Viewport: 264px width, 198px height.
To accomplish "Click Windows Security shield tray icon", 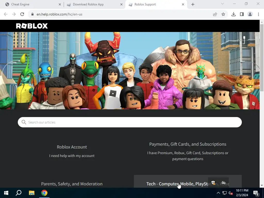I will pos(213,183).
